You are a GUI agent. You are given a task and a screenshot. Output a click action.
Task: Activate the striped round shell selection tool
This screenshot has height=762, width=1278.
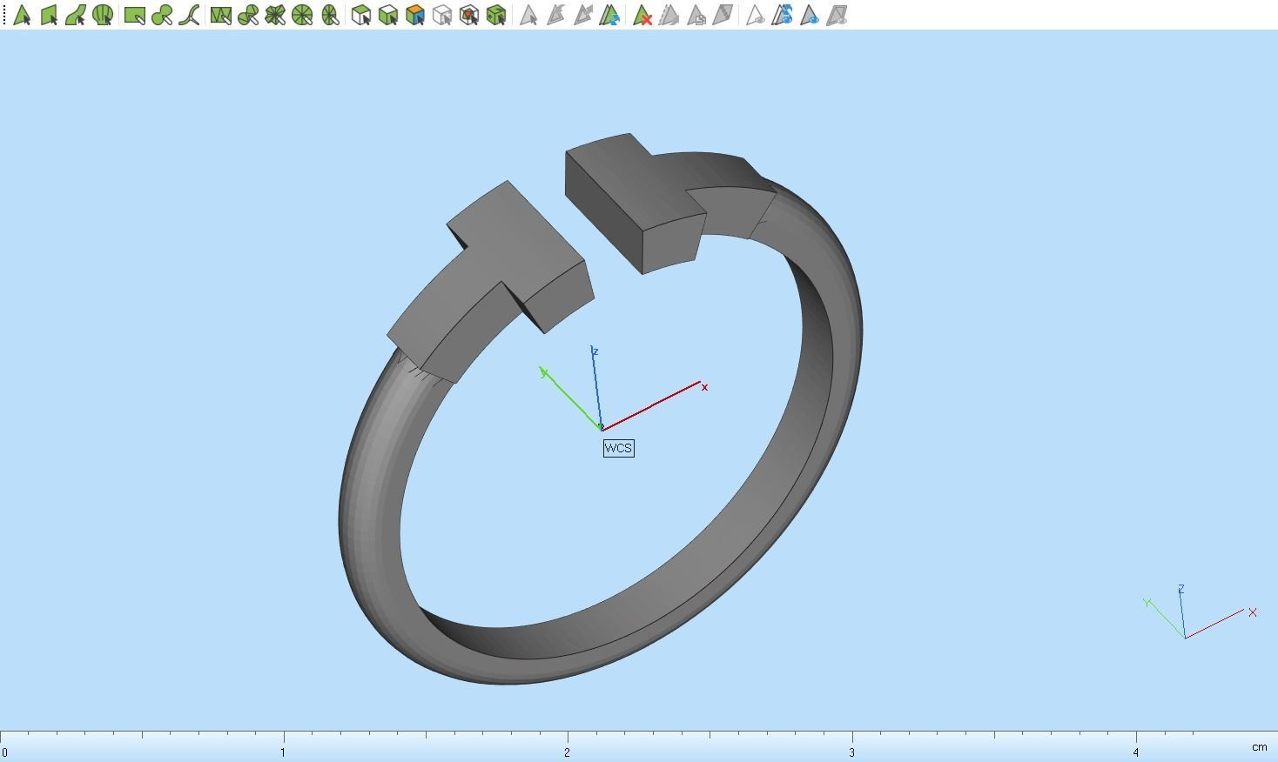[103, 15]
